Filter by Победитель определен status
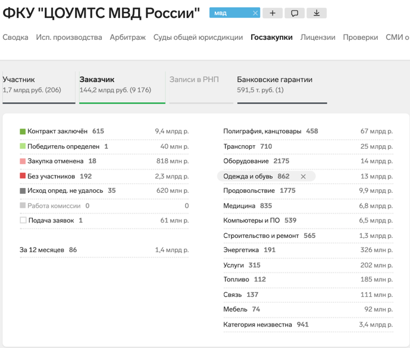Viewport: 410px width, 348px height. (x=104, y=146)
